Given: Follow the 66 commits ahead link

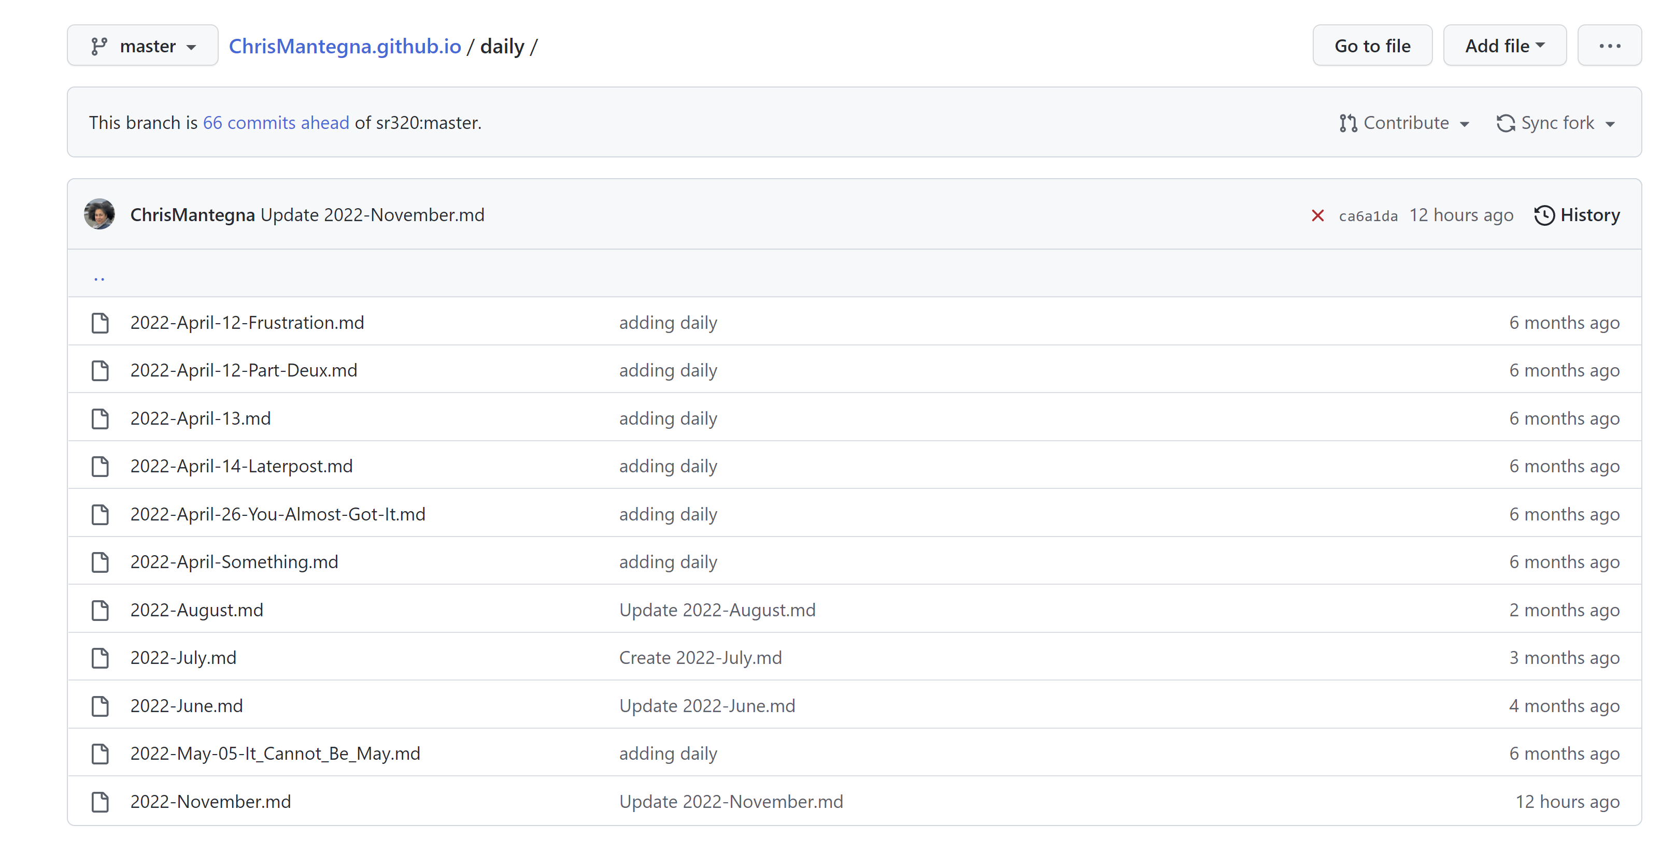Looking at the screenshot, I should point(276,122).
